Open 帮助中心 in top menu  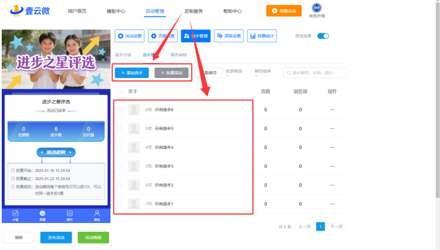pyautogui.click(x=232, y=11)
